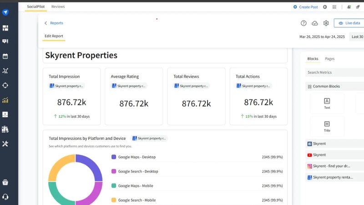
Task: Open the download tray icon in sidebar
Action: [x=5, y=114]
